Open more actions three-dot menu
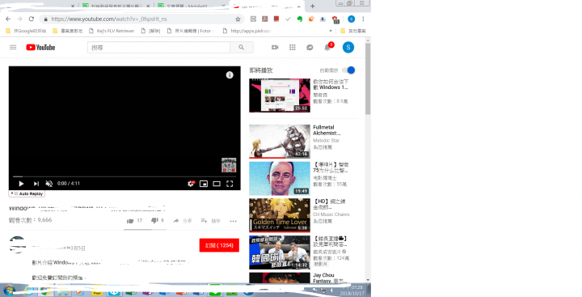The width and height of the screenshot is (582, 297). (233, 221)
